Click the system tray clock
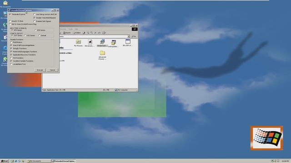The height and width of the screenshot is (163, 291). (286, 161)
